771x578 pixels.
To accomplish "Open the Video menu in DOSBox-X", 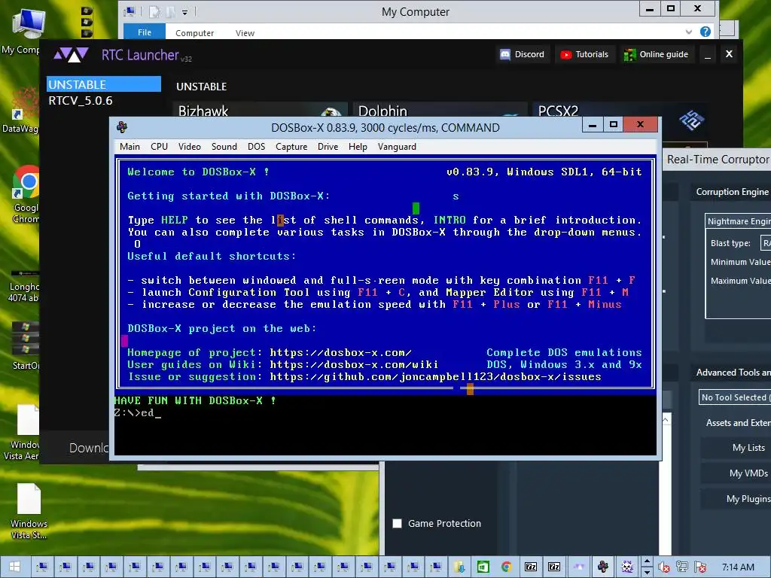I will point(189,147).
